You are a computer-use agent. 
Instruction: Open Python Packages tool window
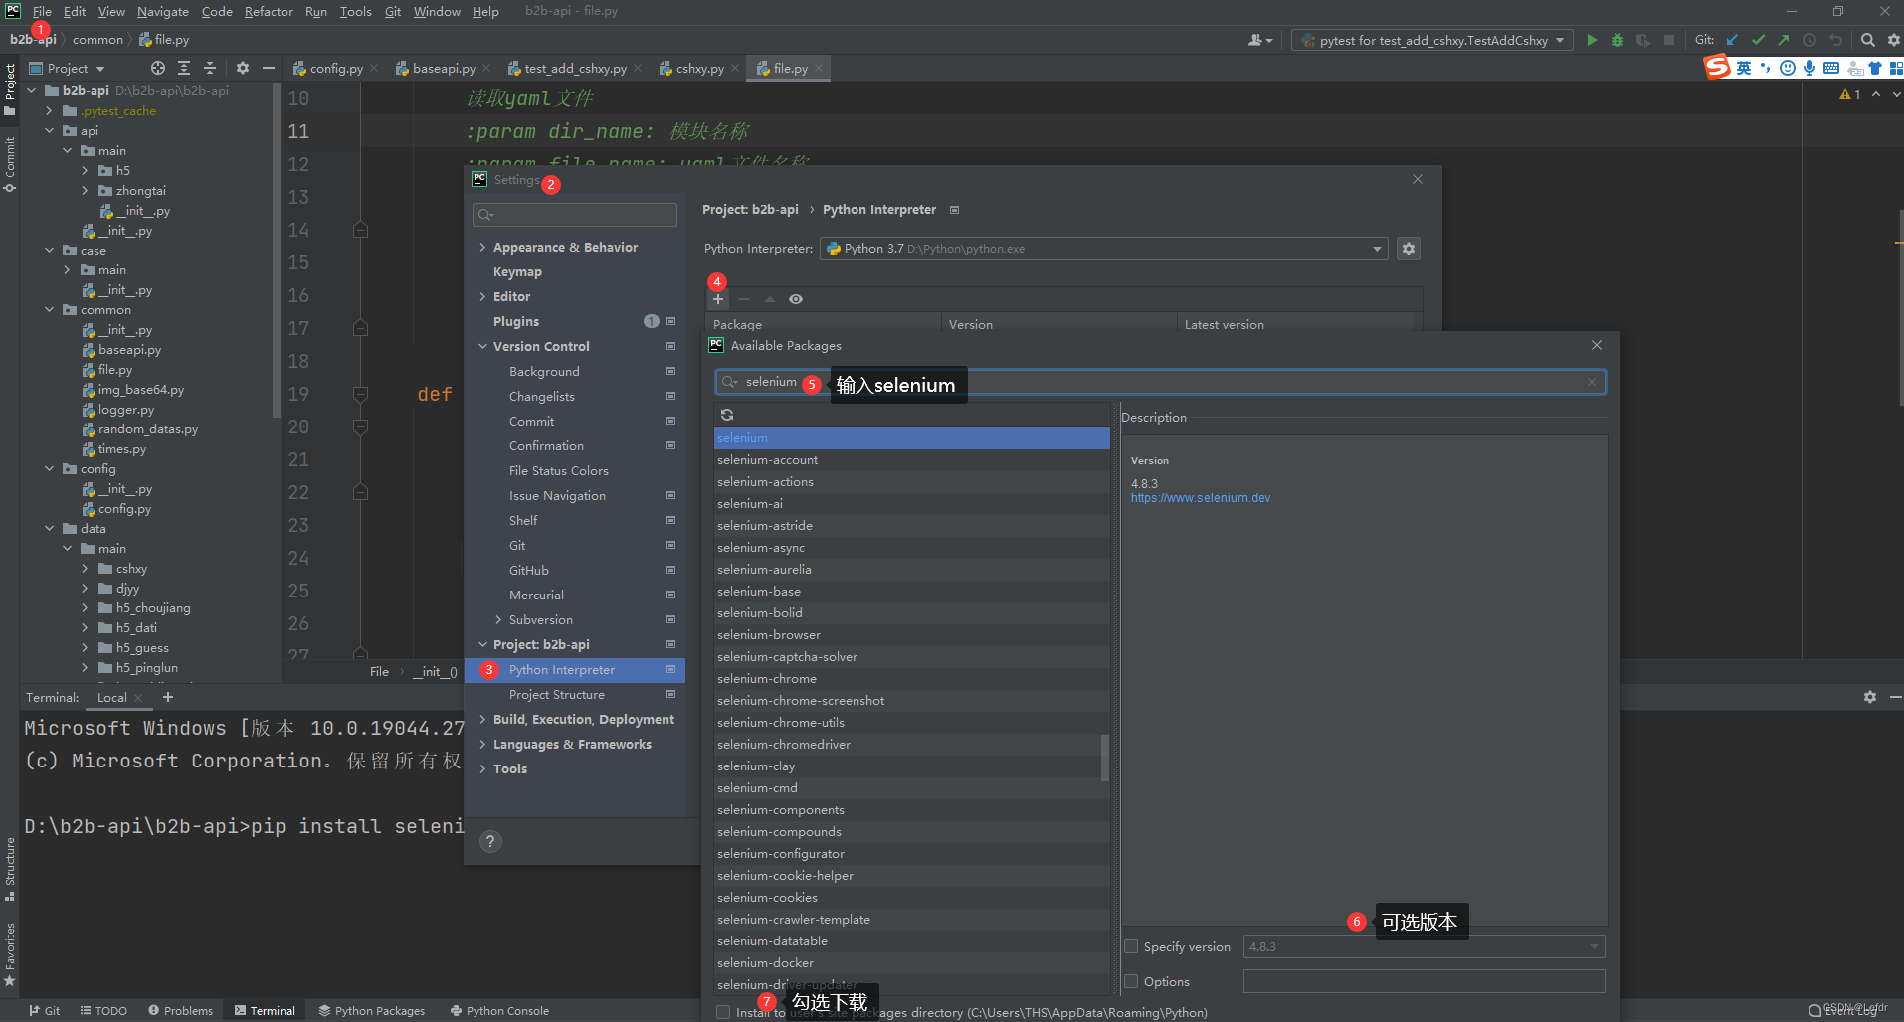point(372,1010)
